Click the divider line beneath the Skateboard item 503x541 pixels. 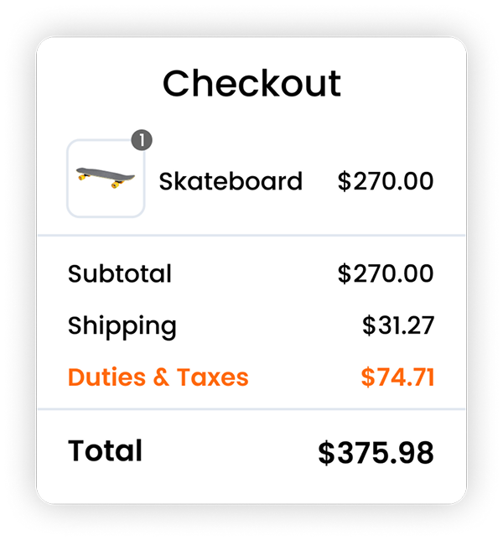pyautogui.click(x=251, y=236)
